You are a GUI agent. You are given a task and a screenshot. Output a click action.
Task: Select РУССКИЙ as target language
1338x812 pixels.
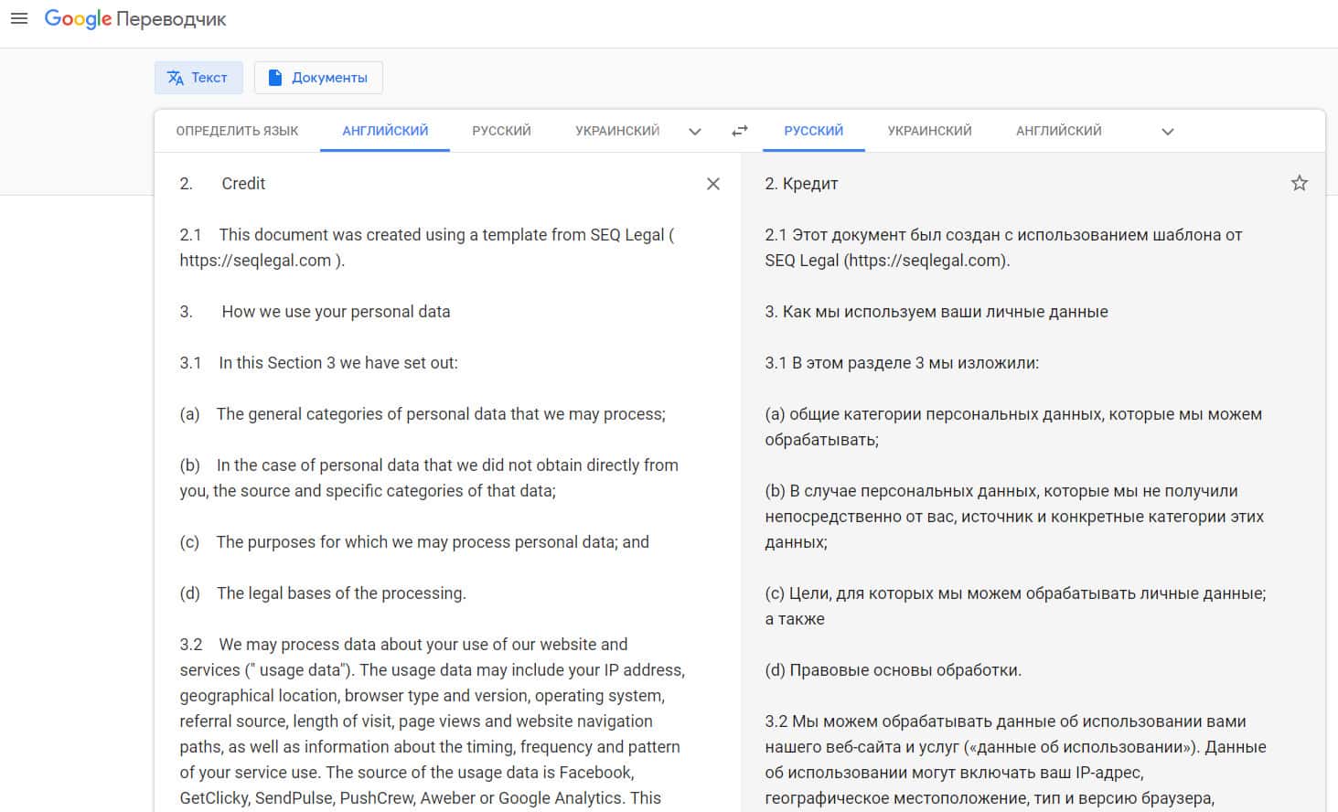pos(814,131)
